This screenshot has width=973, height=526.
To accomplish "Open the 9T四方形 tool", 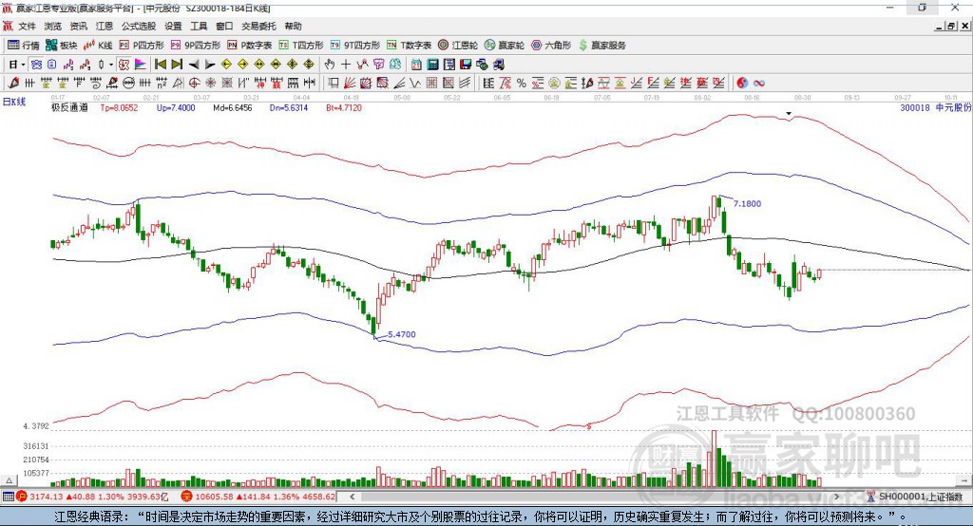I will click(x=354, y=46).
